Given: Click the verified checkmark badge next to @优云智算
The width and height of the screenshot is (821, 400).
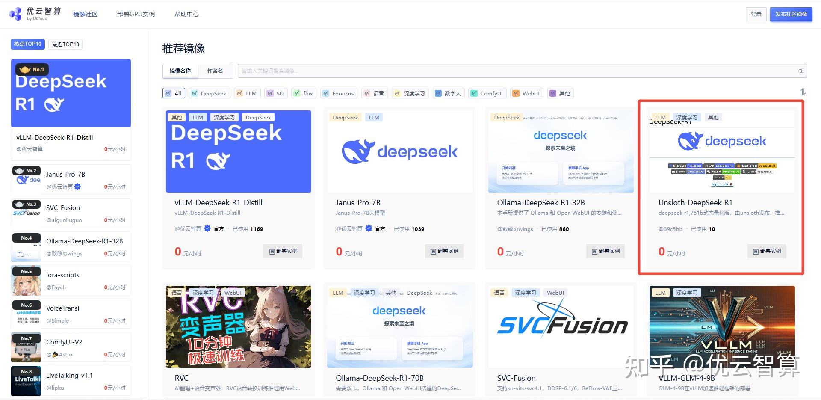Looking at the screenshot, I should click(x=207, y=228).
